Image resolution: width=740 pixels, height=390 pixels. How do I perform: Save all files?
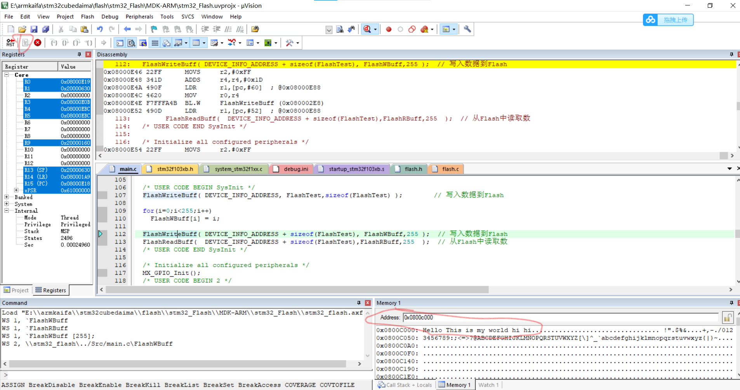point(45,29)
